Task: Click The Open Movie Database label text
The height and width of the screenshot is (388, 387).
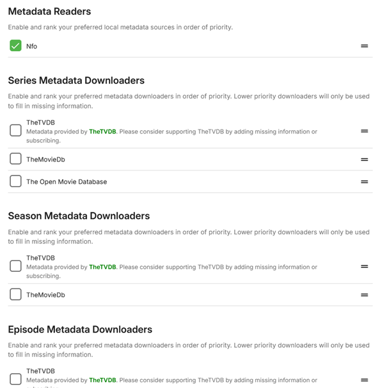Action: (x=67, y=182)
